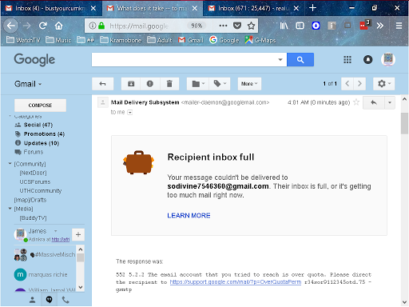Star the Mail Delivery Subsystem message
409x307 pixels.
(x=356, y=102)
